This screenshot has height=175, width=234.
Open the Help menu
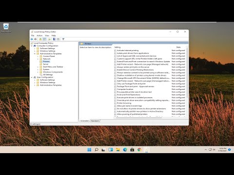[54, 35]
